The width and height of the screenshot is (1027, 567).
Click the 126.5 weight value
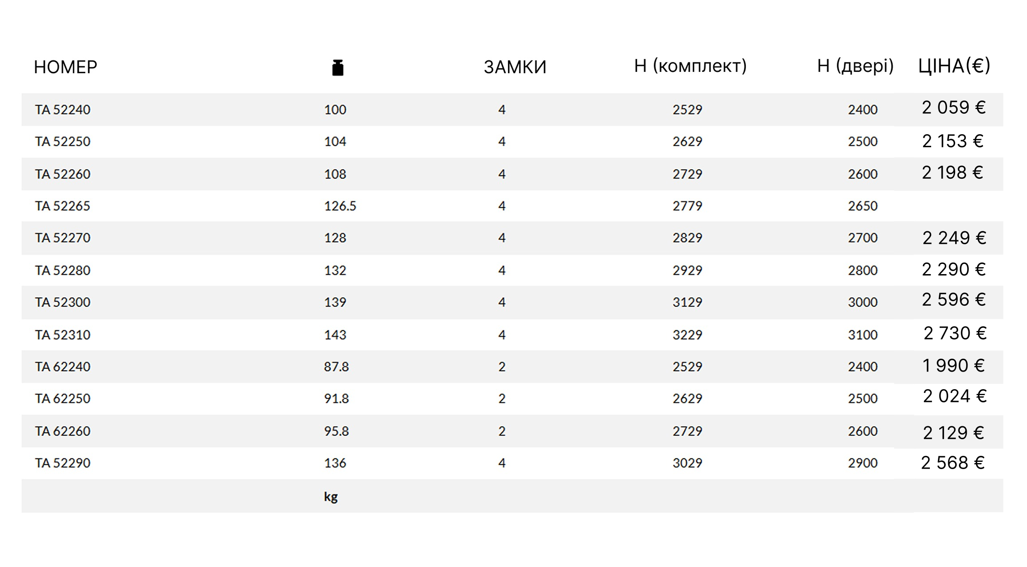click(x=340, y=206)
